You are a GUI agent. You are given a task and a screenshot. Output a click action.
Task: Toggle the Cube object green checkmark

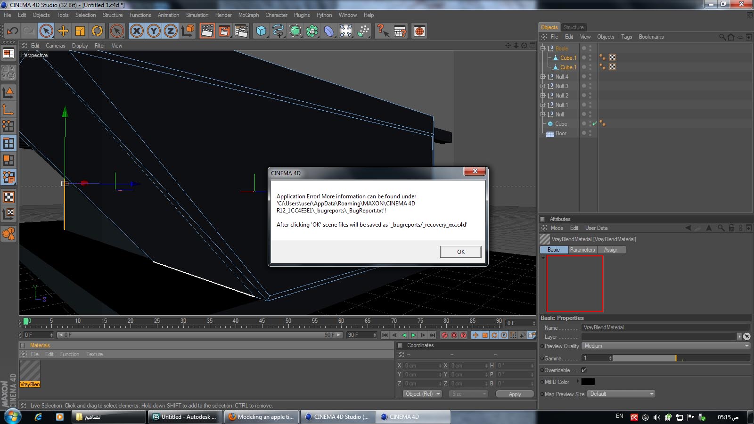pyautogui.click(x=595, y=123)
